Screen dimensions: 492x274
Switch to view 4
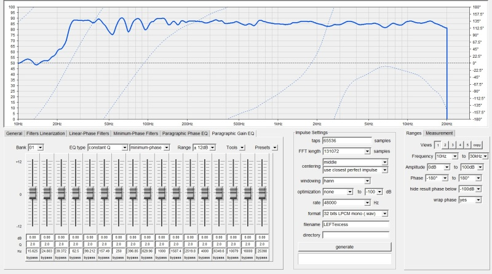coord(460,145)
